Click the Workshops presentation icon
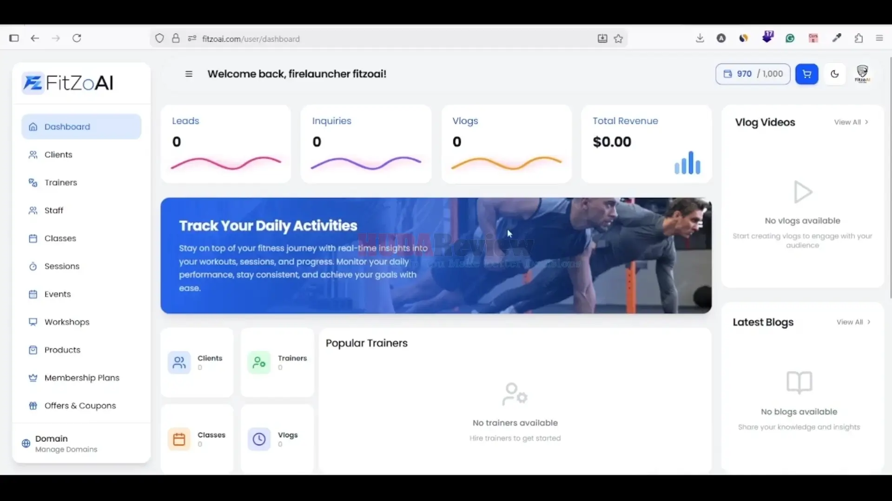Screen dimensions: 892x501 tap(33, 322)
